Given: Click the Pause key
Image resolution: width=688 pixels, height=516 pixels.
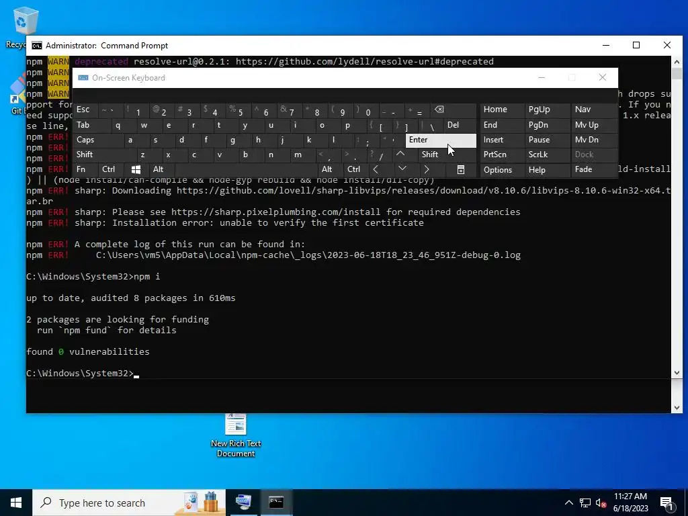Looking at the screenshot, I should pyautogui.click(x=547, y=140).
